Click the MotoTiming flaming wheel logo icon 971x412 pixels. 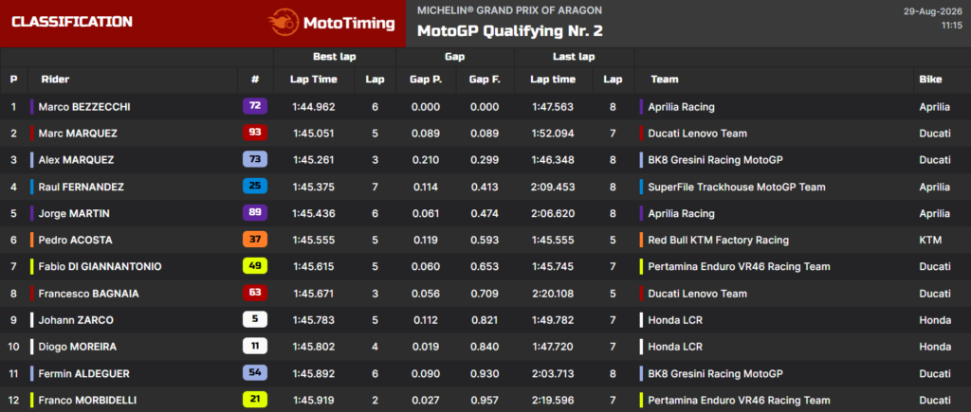click(283, 24)
